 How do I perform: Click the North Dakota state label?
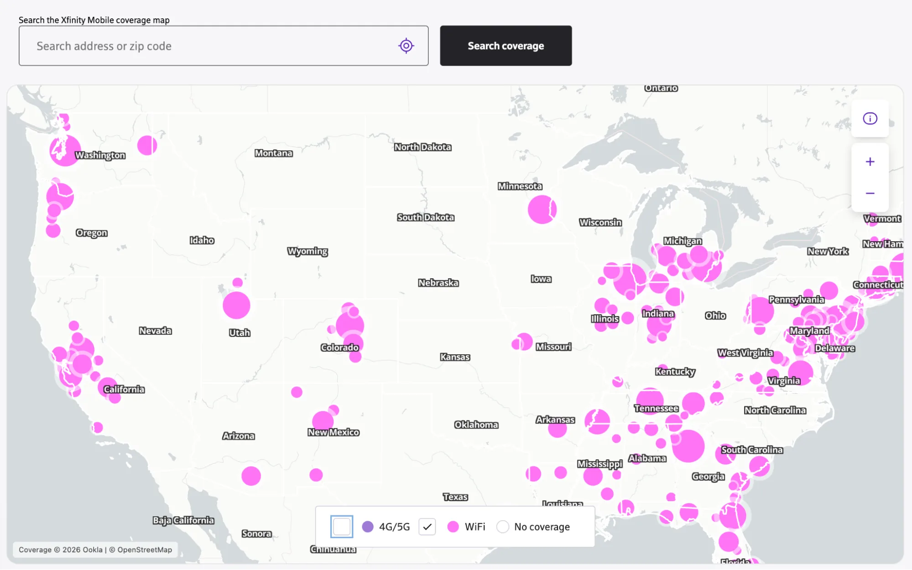(422, 147)
